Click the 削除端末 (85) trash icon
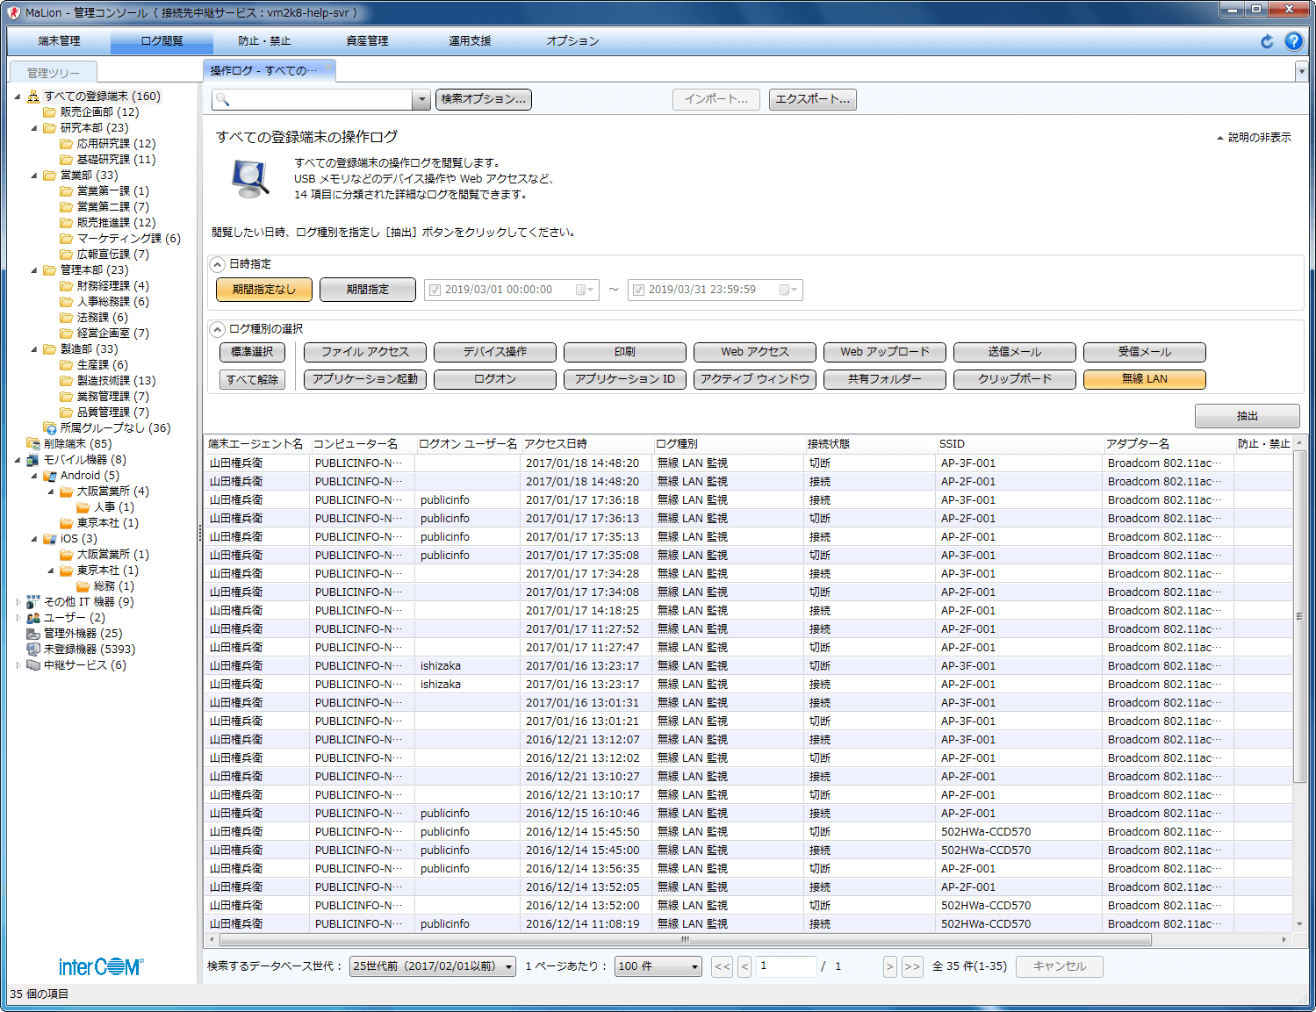 [x=33, y=444]
